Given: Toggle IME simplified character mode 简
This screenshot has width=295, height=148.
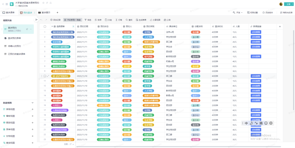Looking at the screenshot, I should [x=261, y=123].
